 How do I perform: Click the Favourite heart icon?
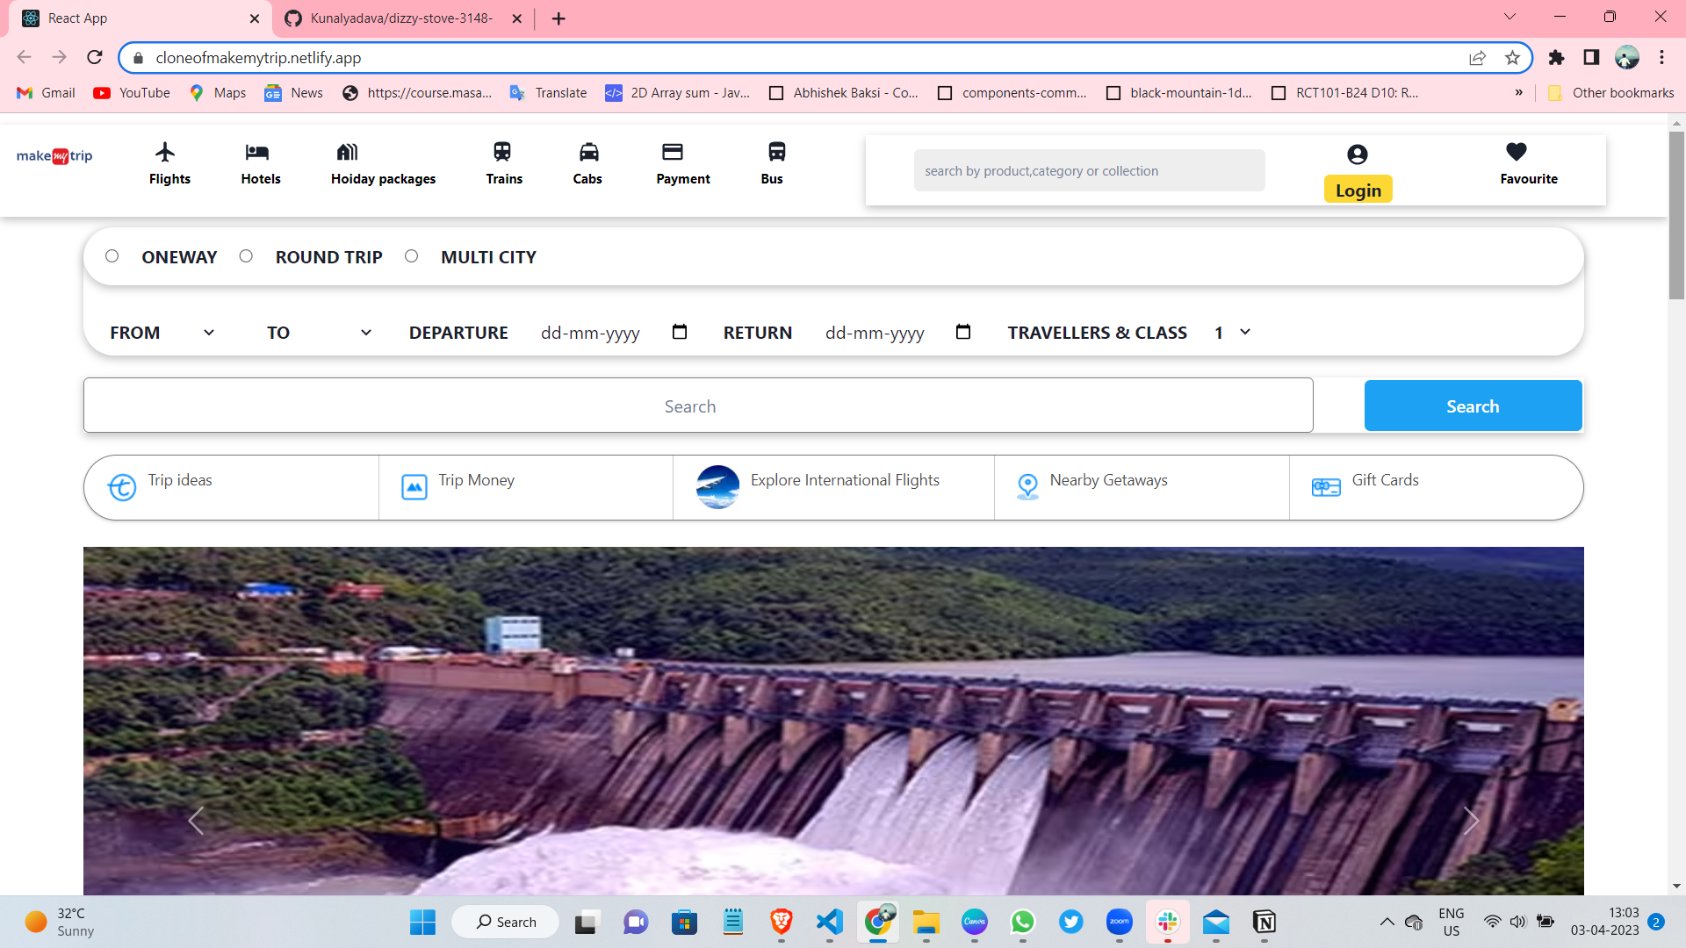pyautogui.click(x=1517, y=152)
